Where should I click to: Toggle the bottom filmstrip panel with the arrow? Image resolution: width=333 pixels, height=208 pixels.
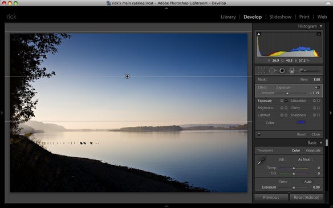(166, 206)
